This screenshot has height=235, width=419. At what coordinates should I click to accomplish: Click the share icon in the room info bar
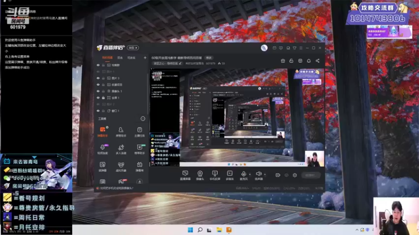tap(317, 61)
